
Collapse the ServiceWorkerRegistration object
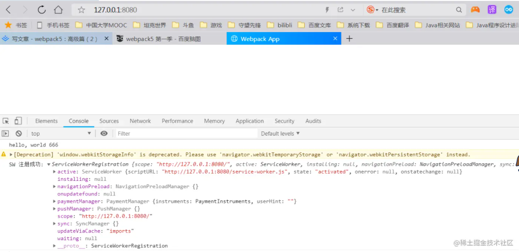[49, 164]
